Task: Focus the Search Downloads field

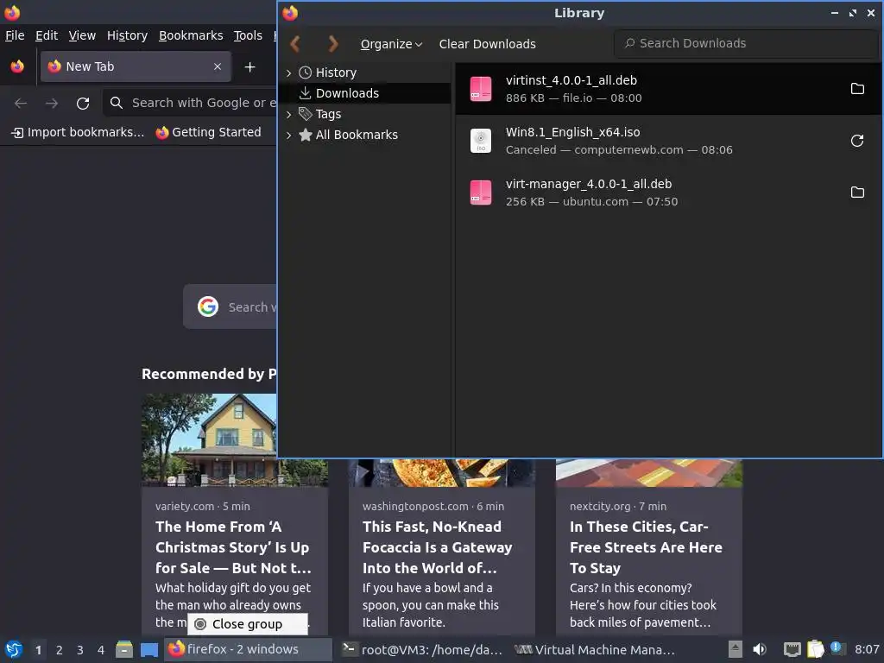Action: 745,43
